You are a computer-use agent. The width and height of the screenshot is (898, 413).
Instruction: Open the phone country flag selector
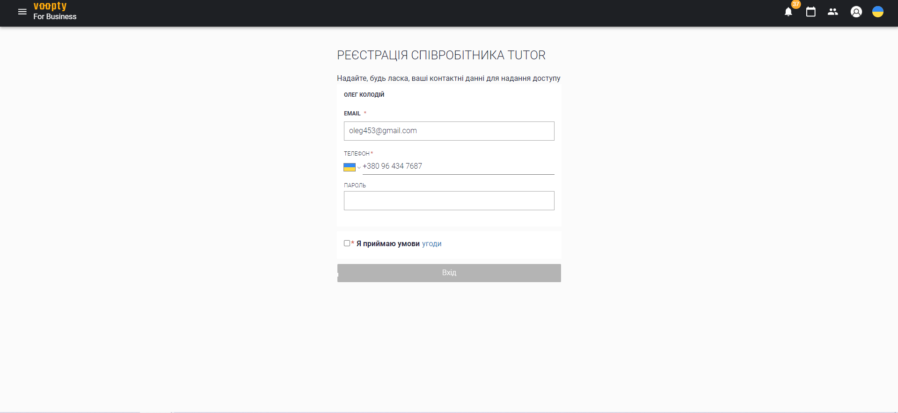(350, 167)
